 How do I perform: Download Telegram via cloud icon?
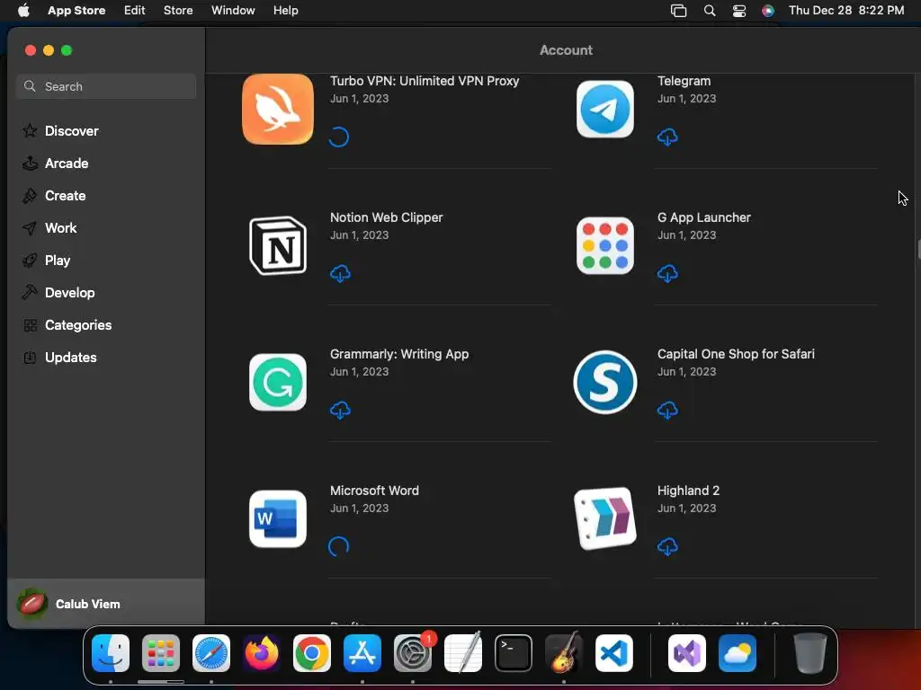point(667,137)
